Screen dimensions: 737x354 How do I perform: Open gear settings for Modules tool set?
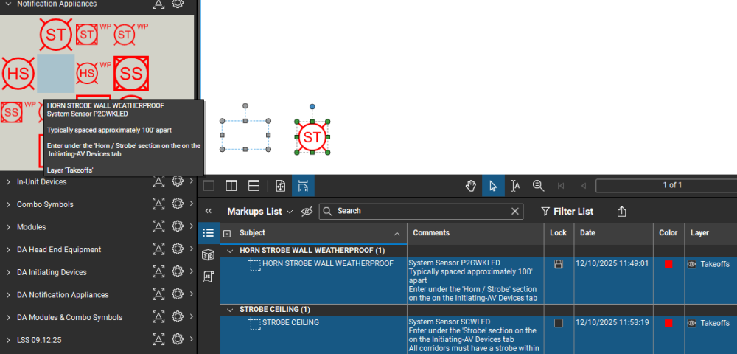point(177,226)
